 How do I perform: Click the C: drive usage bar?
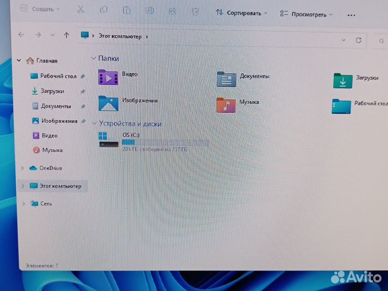click(x=165, y=142)
